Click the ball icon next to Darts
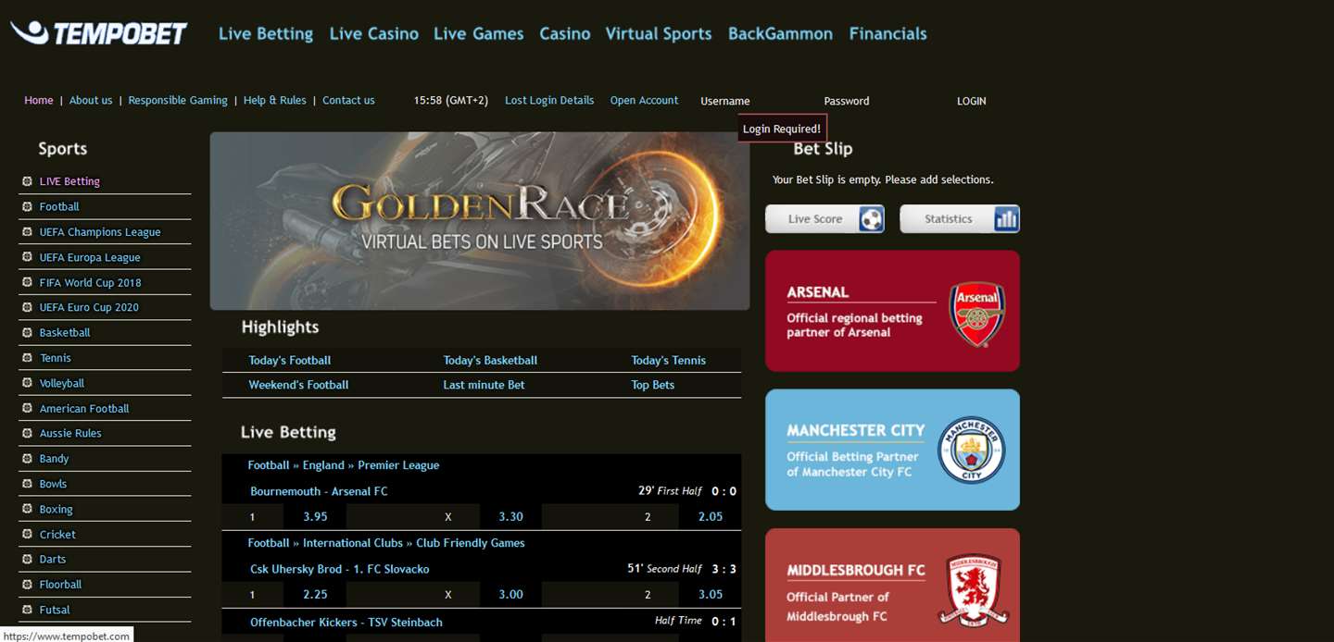 26,559
